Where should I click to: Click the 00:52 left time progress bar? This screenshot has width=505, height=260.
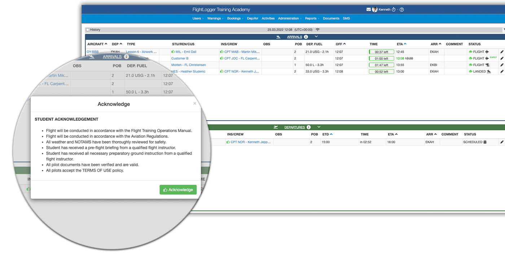[381, 72]
